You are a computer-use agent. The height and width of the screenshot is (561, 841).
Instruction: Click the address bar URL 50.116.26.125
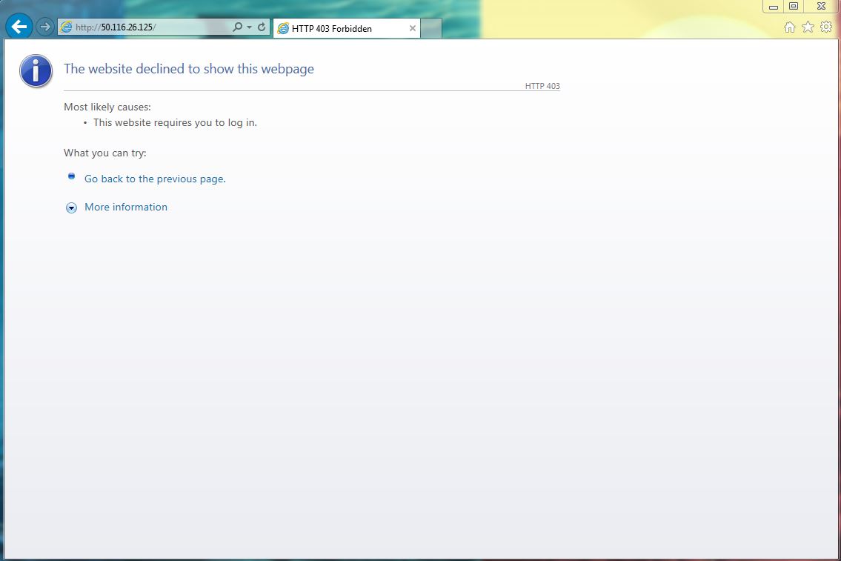point(127,27)
